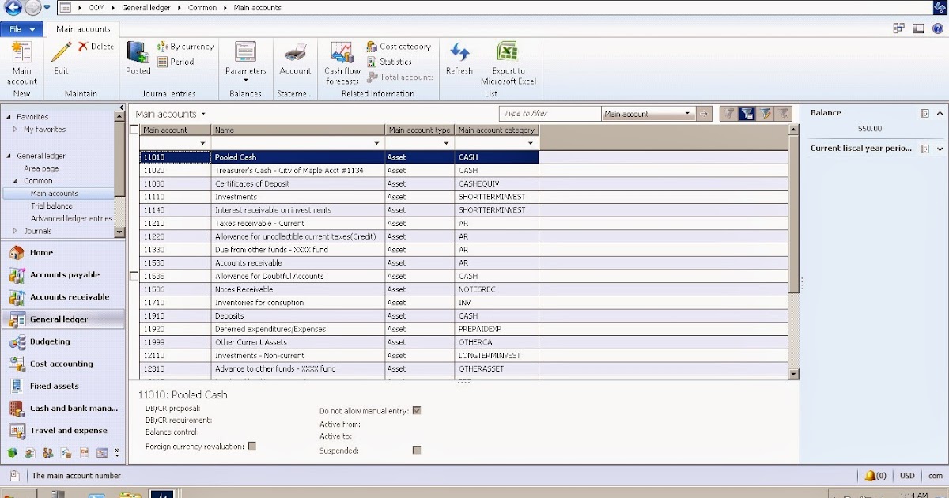Refresh the main accounts list
This screenshot has height=498, width=949.
click(459, 63)
